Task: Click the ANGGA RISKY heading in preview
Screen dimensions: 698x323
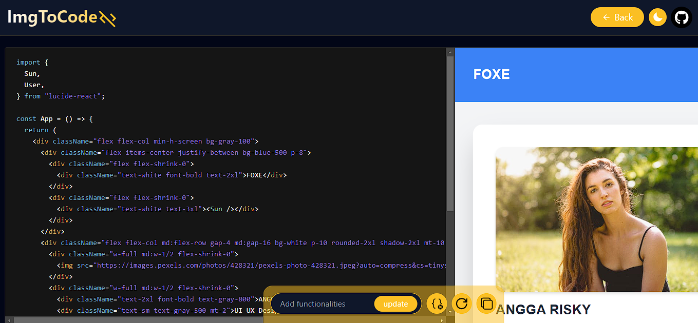Action: 543,310
